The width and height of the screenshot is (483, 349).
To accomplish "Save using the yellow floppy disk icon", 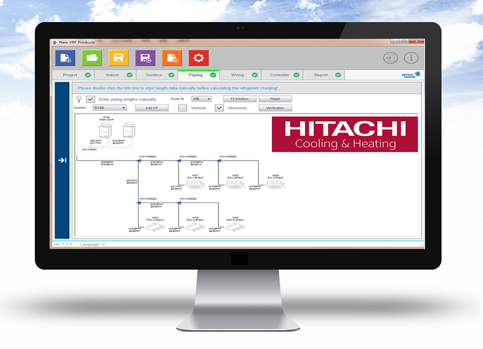I will [118, 58].
